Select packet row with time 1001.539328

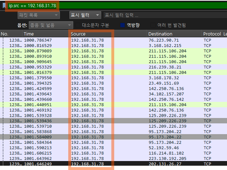(x=114, y=115)
